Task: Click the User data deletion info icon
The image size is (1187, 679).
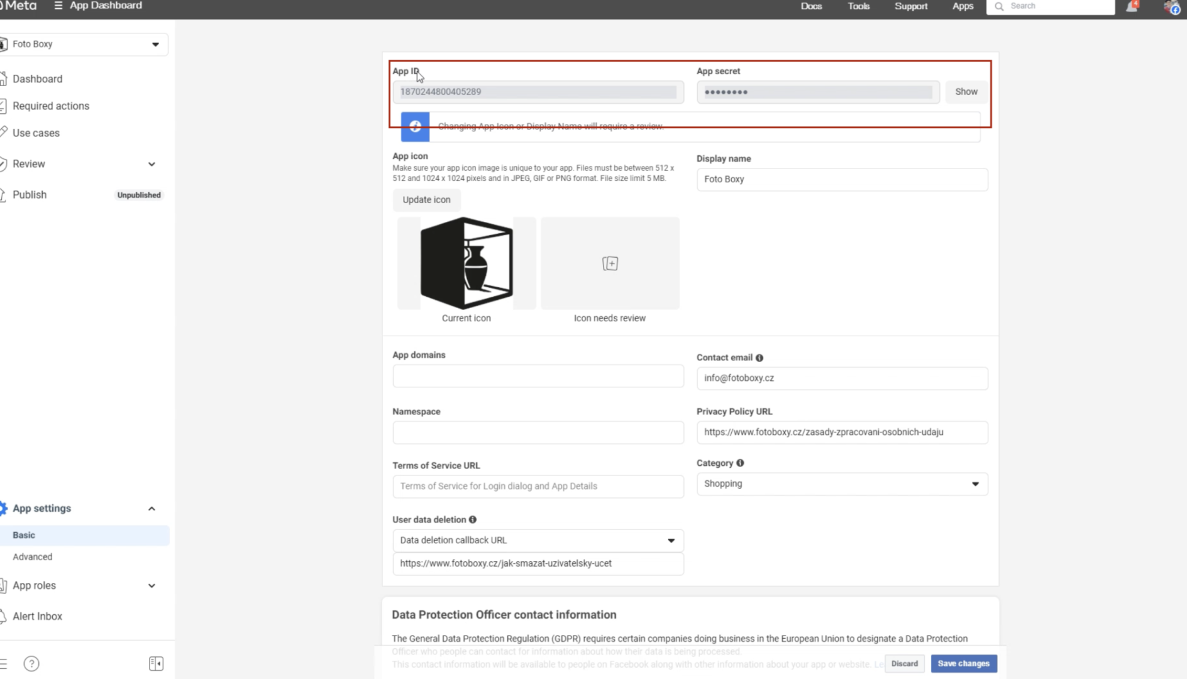Action: [x=473, y=520]
